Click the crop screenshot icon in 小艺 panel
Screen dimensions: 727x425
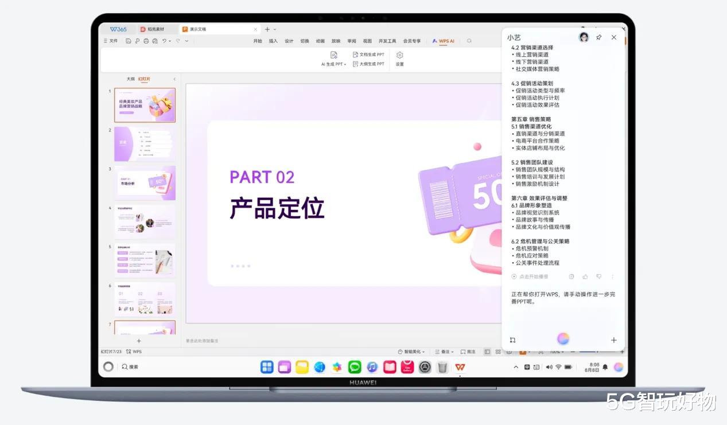(x=512, y=340)
